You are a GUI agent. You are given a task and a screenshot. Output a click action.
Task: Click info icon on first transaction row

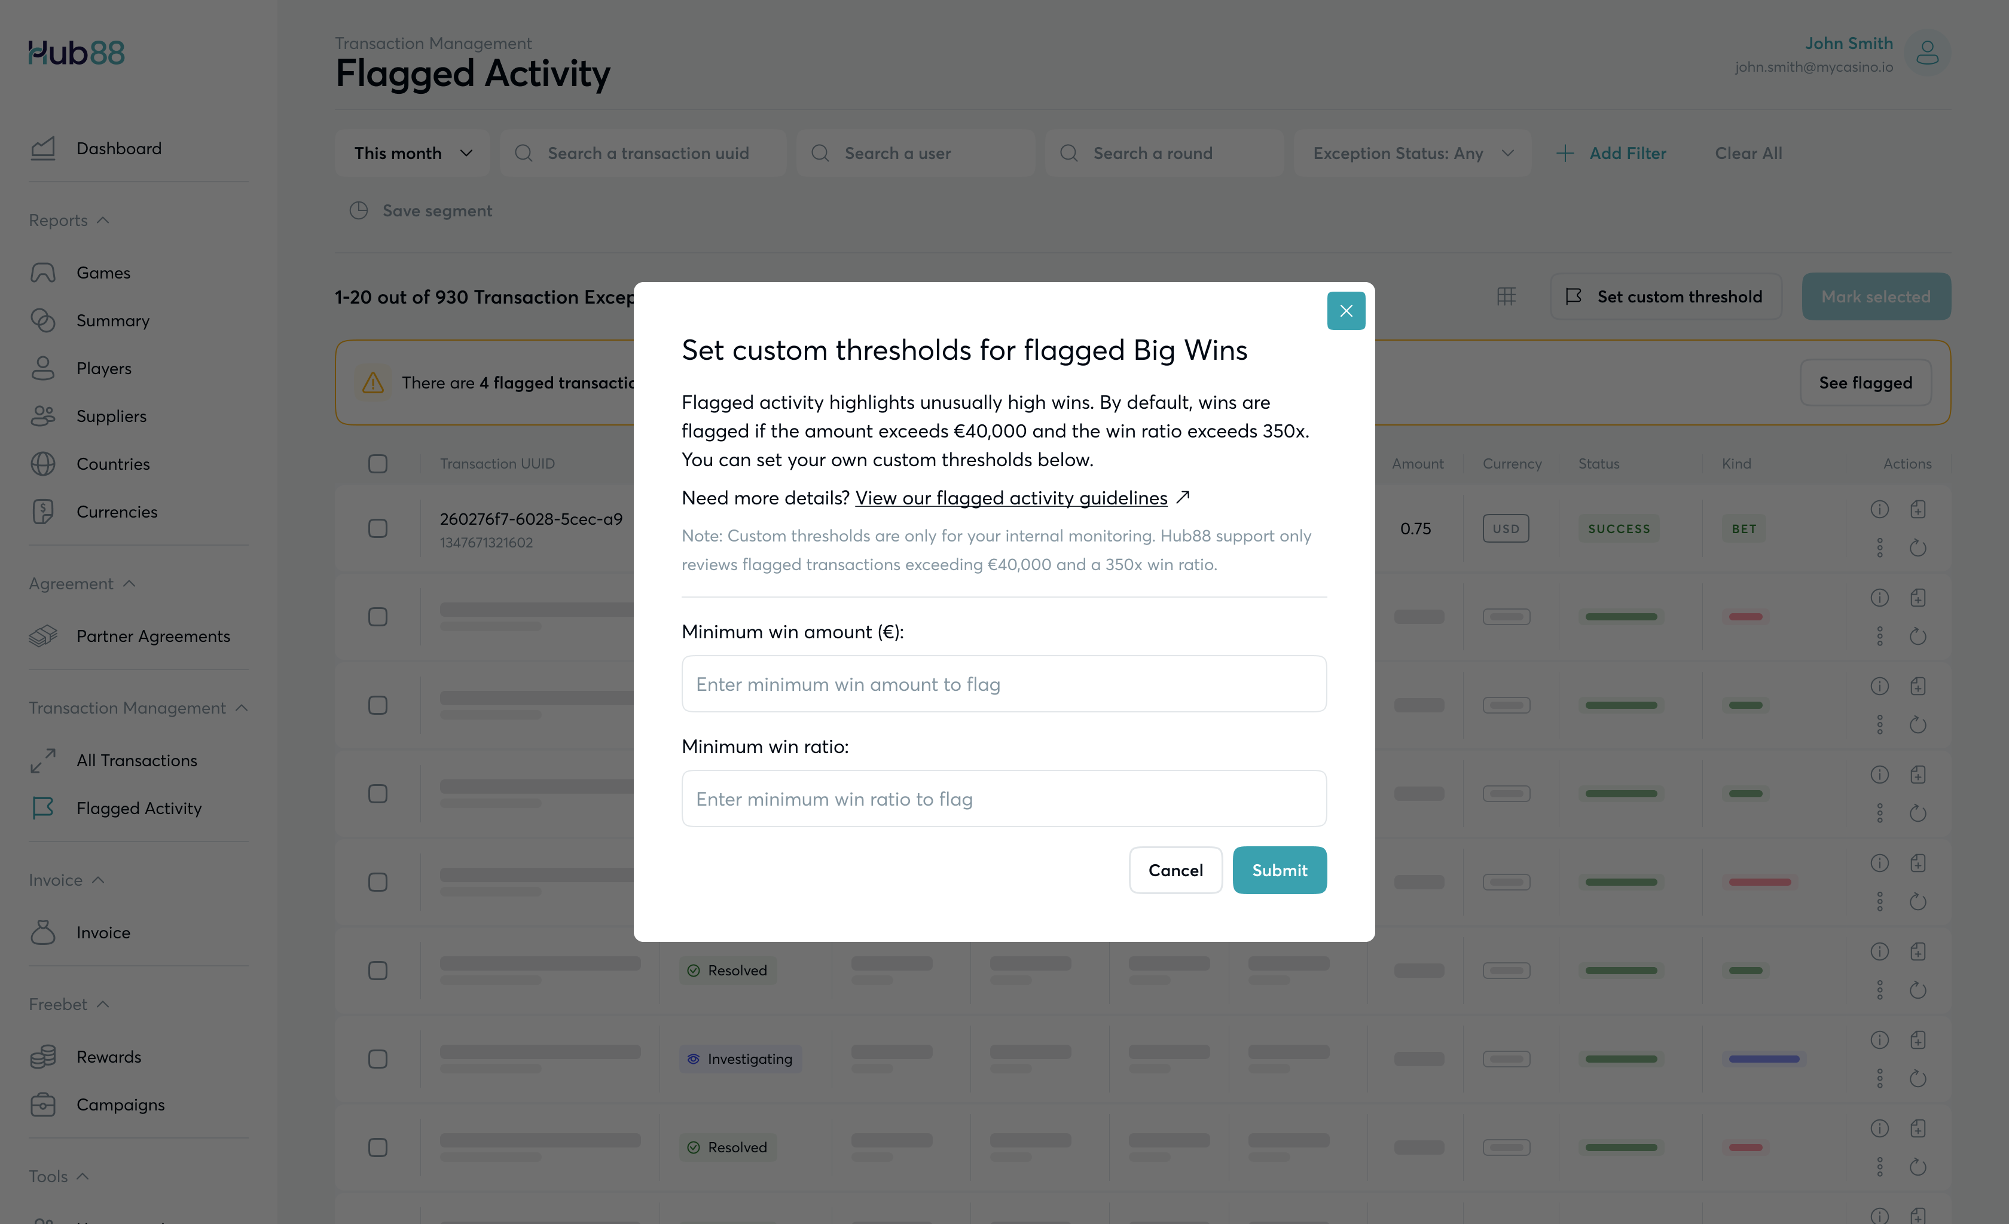pyautogui.click(x=1879, y=509)
